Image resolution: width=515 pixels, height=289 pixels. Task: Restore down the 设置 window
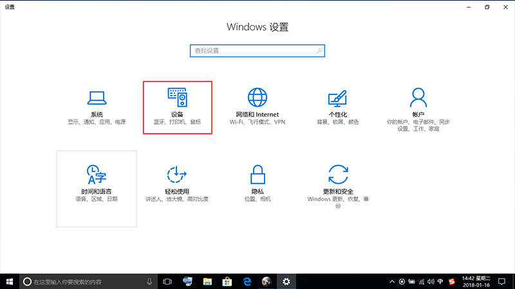(x=487, y=7)
